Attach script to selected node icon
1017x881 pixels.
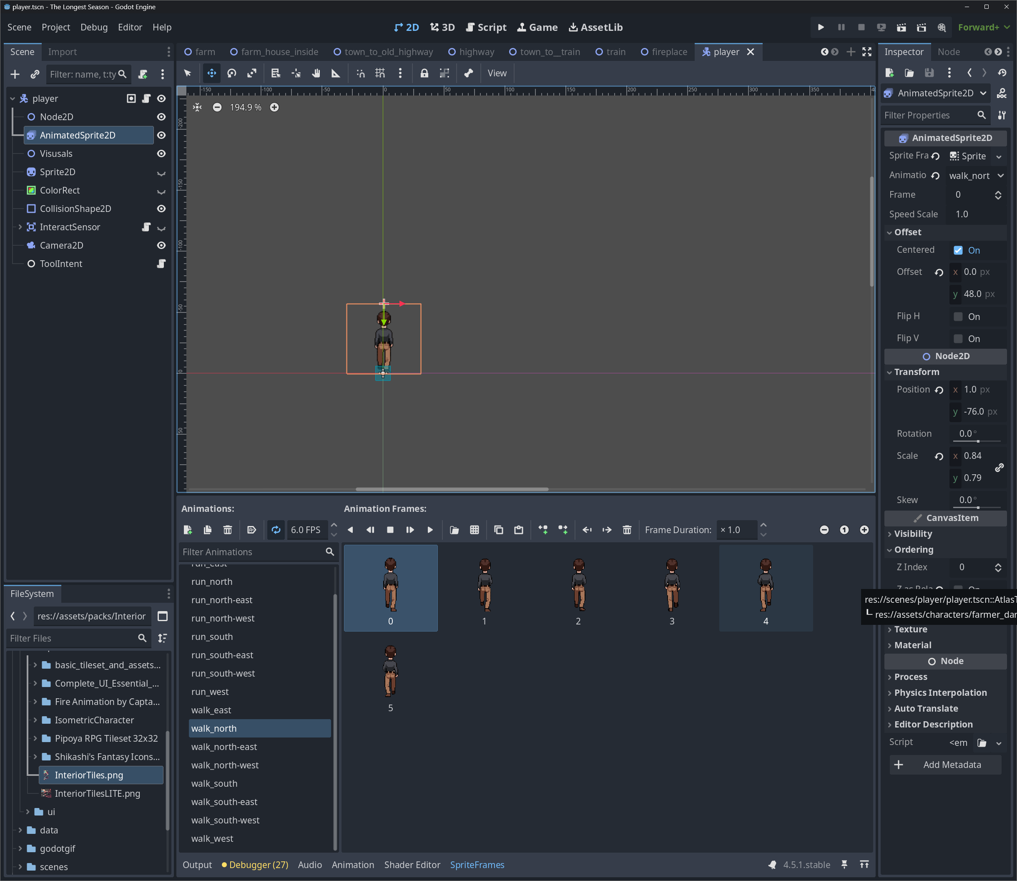click(143, 74)
